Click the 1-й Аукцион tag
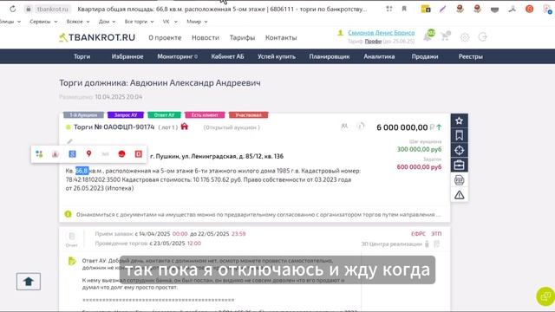The height and width of the screenshot is (312, 555). click(x=83, y=115)
